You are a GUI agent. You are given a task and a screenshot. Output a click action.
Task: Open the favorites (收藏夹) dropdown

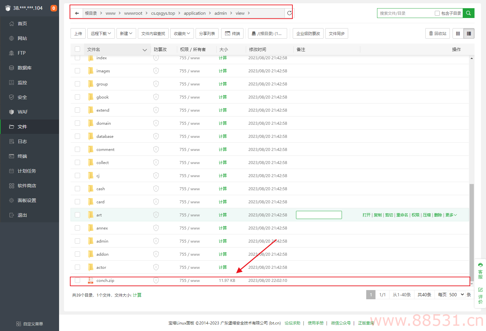tap(182, 33)
